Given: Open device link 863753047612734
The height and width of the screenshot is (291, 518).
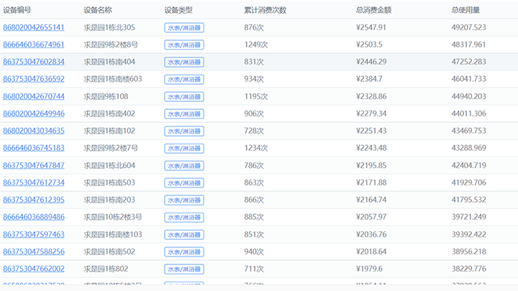Looking at the screenshot, I should 34,183.
